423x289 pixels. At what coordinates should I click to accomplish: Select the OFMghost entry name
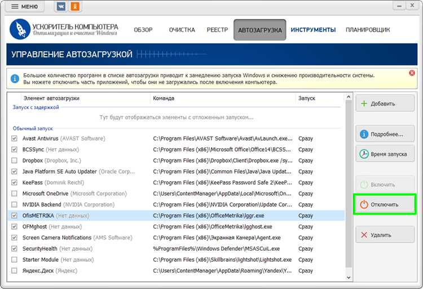click(x=34, y=226)
